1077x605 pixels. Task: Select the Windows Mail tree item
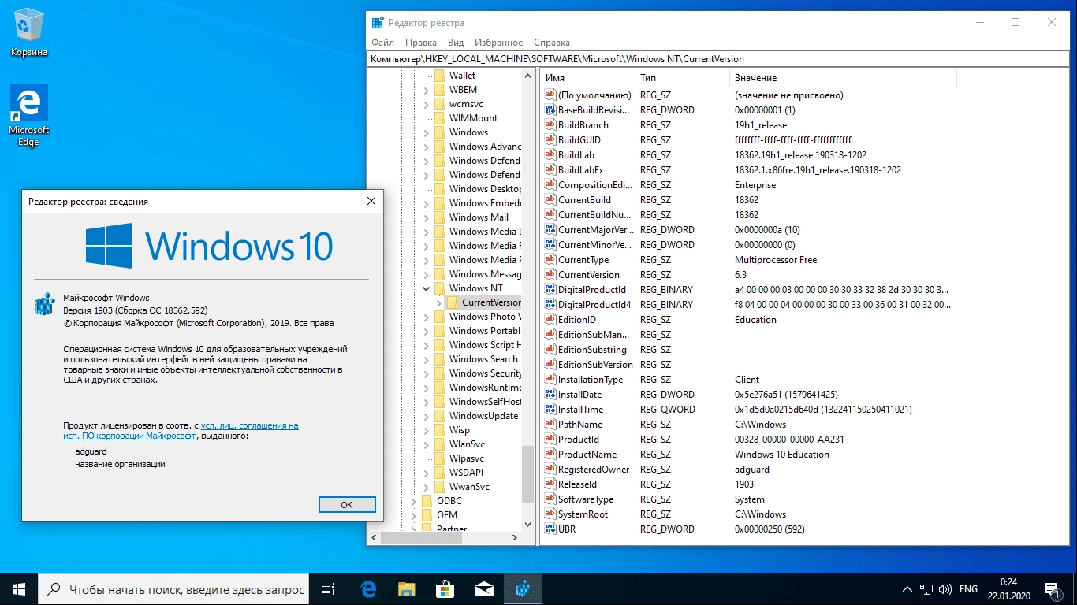click(479, 217)
